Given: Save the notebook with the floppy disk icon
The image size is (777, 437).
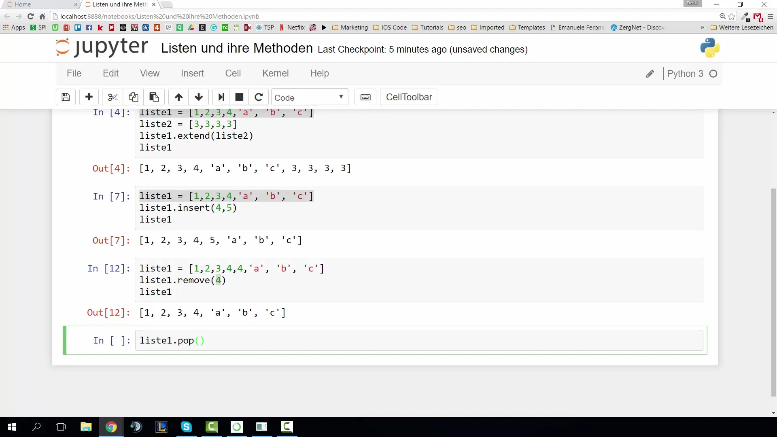Looking at the screenshot, I should coord(66,97).
